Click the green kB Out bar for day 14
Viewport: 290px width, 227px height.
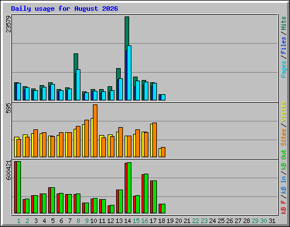pos(129,188)
